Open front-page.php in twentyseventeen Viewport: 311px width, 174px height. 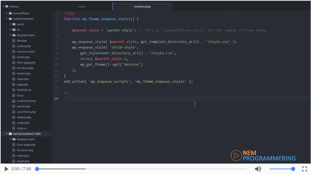tap(26, 62)
